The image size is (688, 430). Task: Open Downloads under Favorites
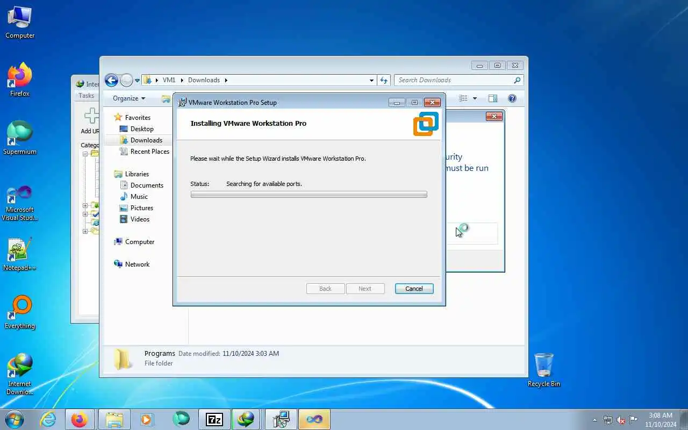coord(146,140)
